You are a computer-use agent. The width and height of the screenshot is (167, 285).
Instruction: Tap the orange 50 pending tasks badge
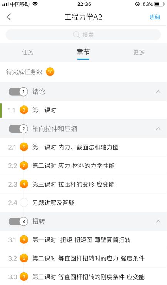click(x=50, y=72)
